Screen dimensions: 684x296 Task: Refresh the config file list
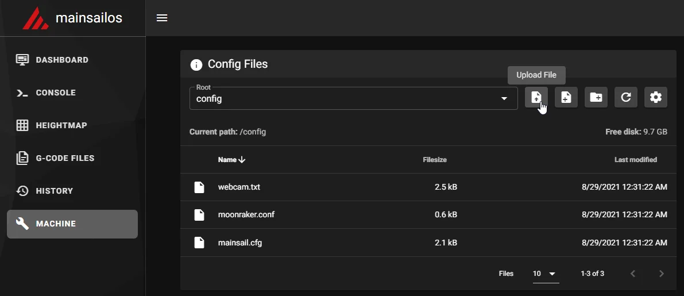[626, 98]
